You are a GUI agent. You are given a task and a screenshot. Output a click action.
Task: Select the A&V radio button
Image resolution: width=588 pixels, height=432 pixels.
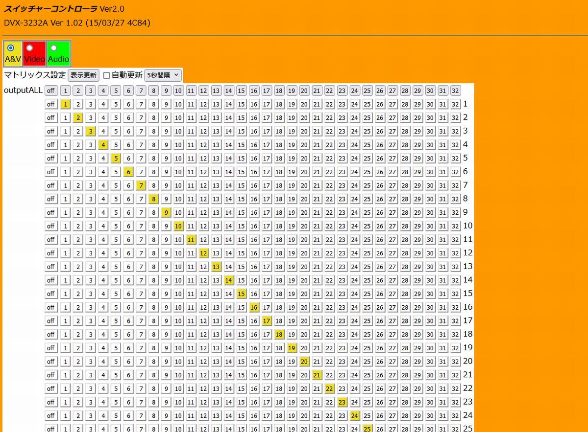11,48
